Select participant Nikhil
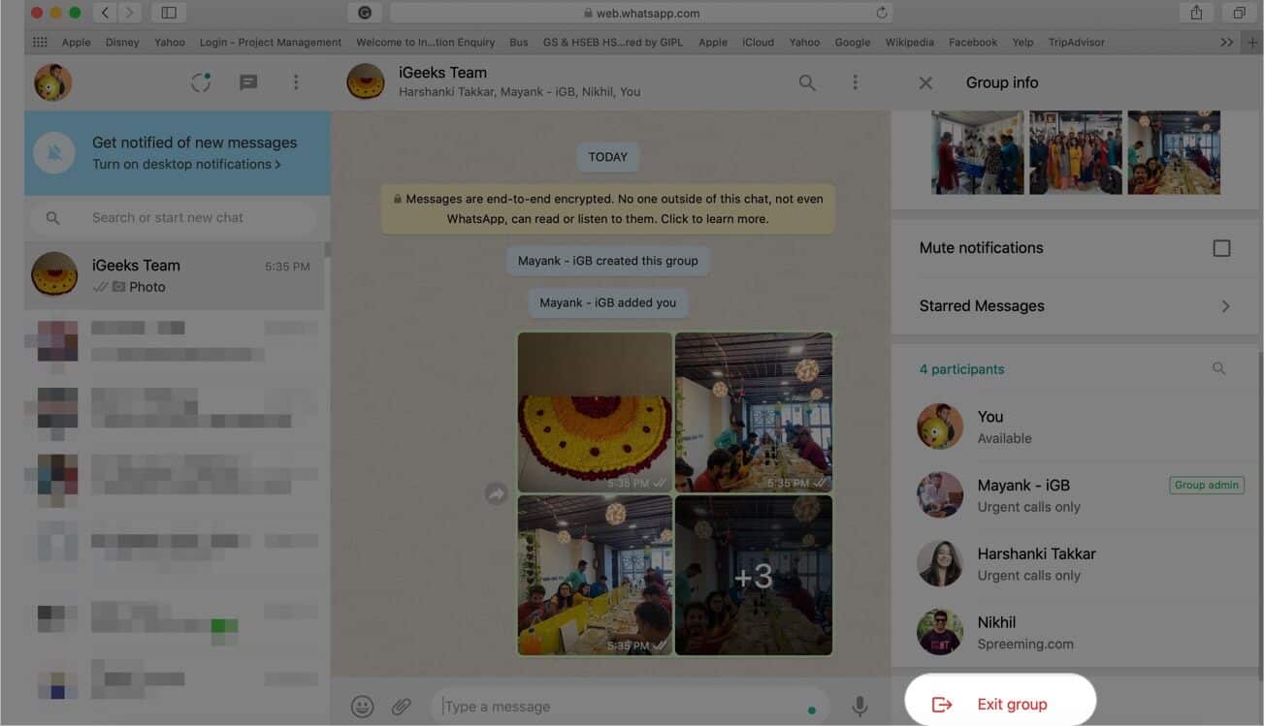This screenshot has height=726, width=1265. [1077, 633]
